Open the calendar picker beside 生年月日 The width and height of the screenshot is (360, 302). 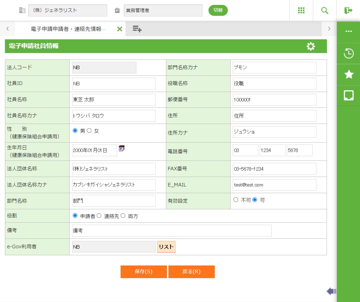(122, 149)
